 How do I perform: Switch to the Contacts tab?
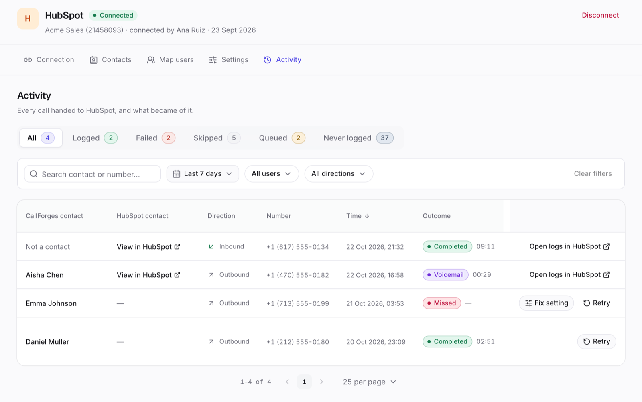pos(111,60)
